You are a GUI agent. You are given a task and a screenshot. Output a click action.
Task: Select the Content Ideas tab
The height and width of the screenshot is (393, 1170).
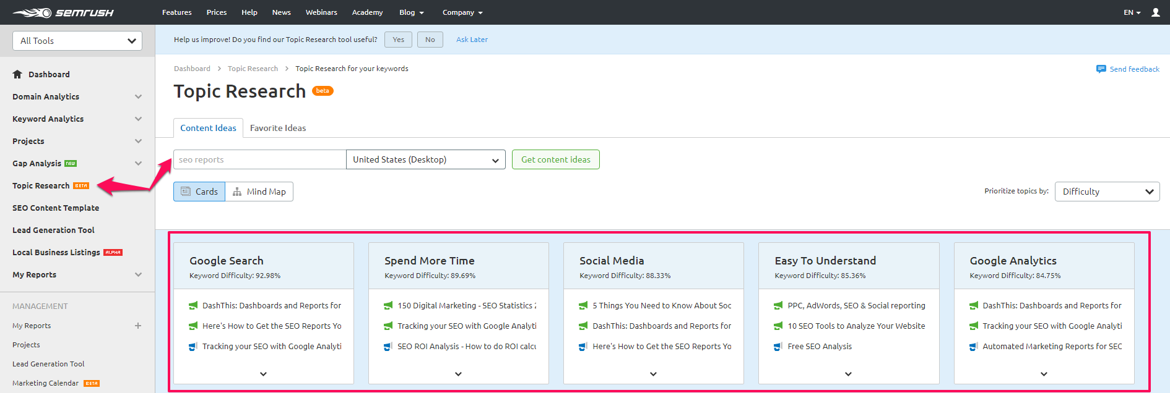pos(208,128)
